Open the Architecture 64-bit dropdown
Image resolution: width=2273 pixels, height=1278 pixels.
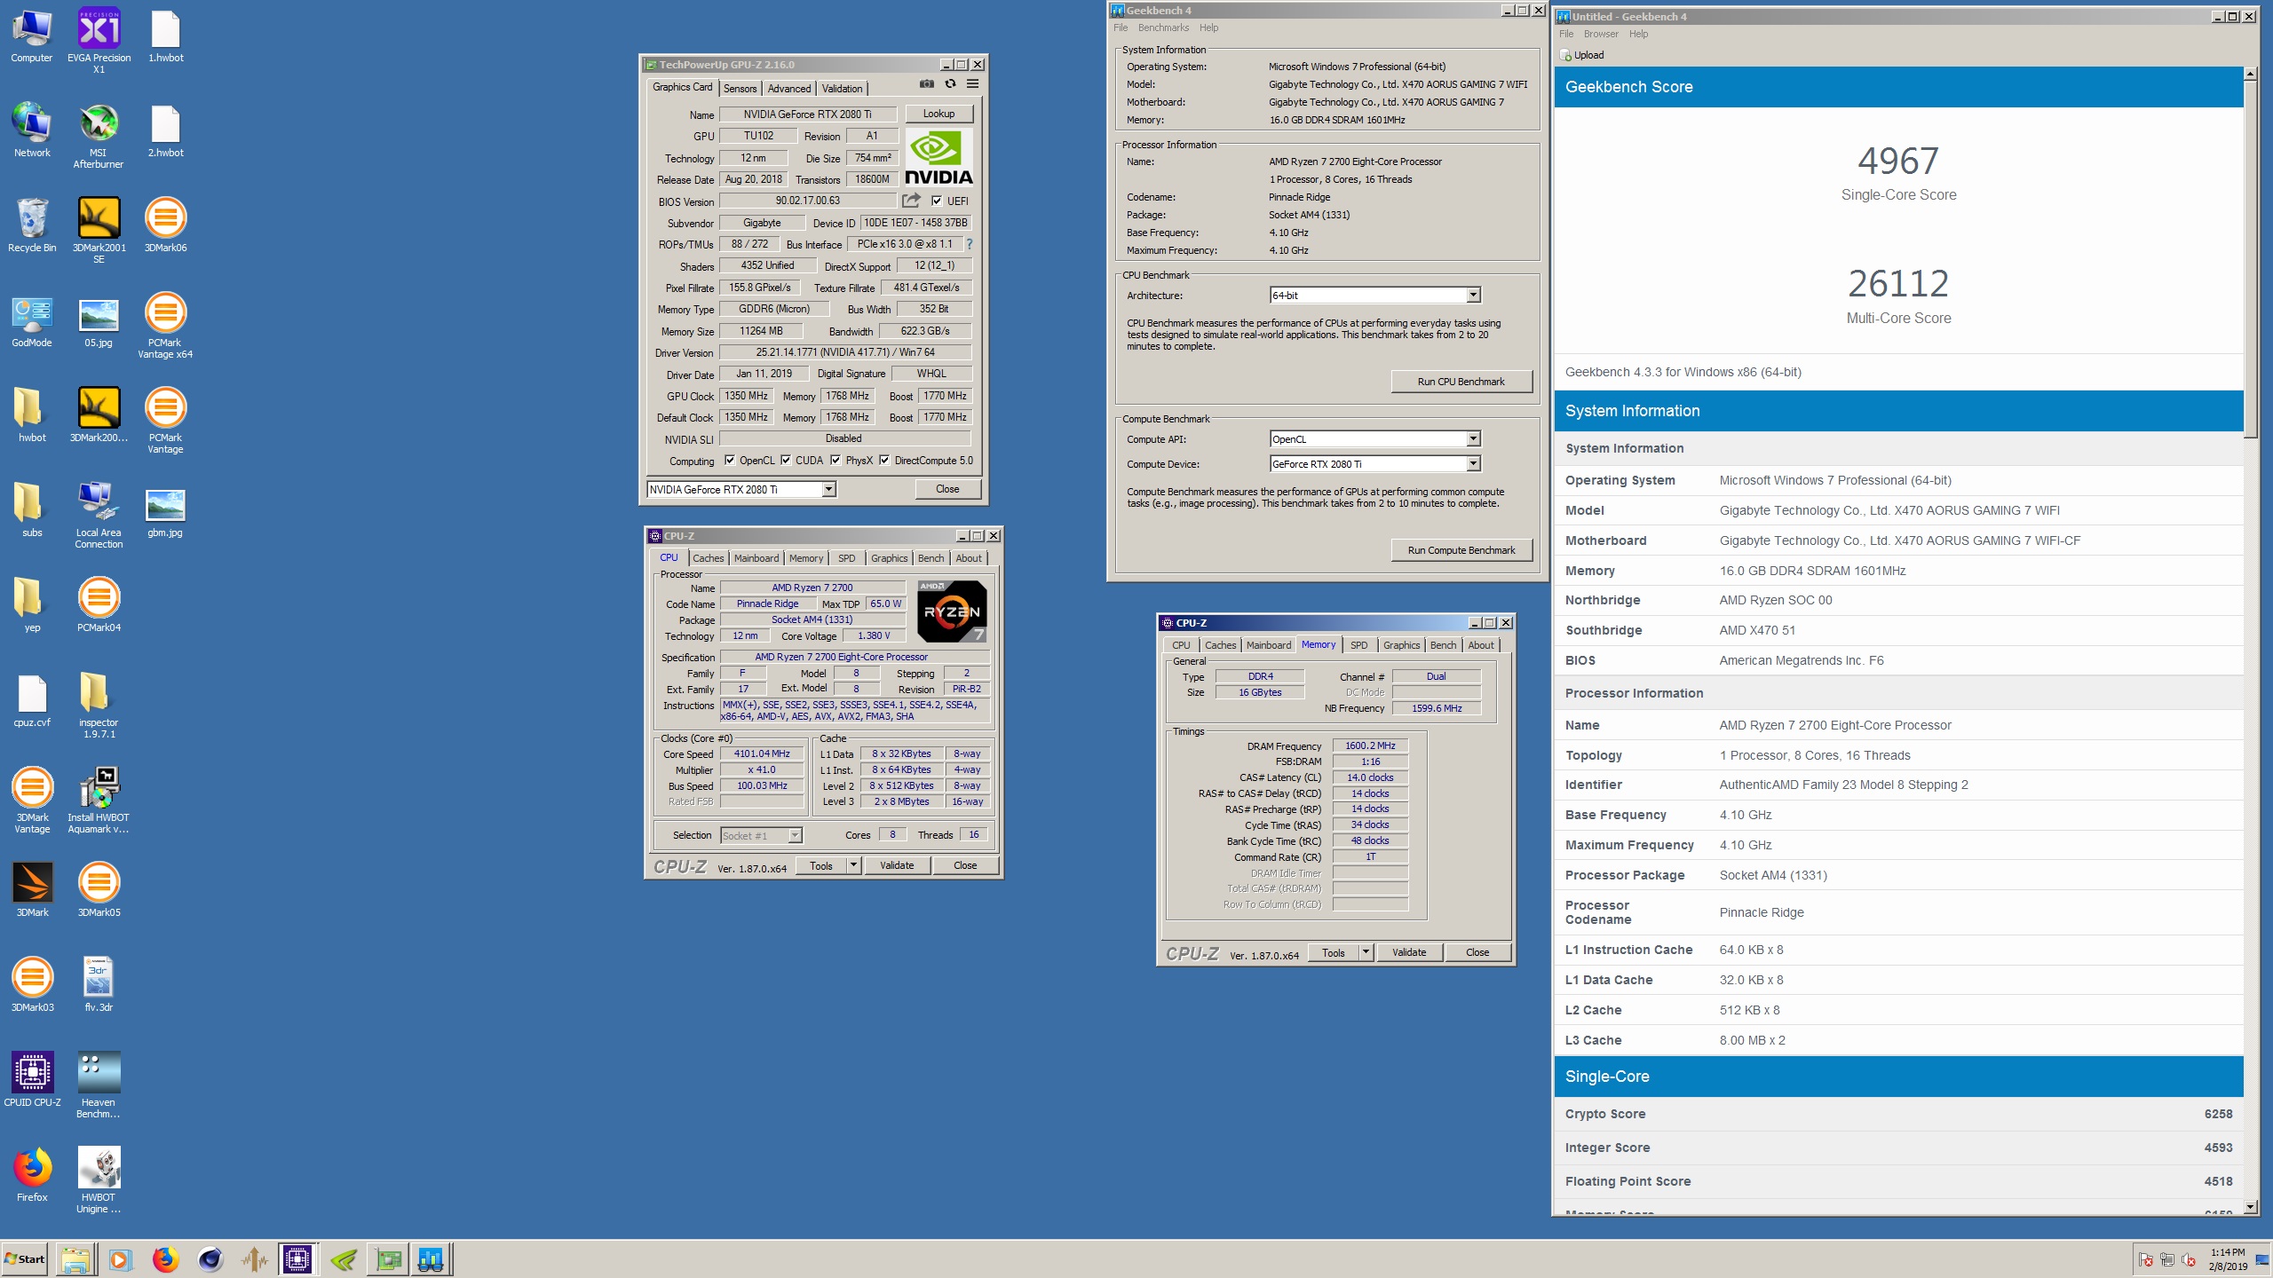tap(1375, 296)
